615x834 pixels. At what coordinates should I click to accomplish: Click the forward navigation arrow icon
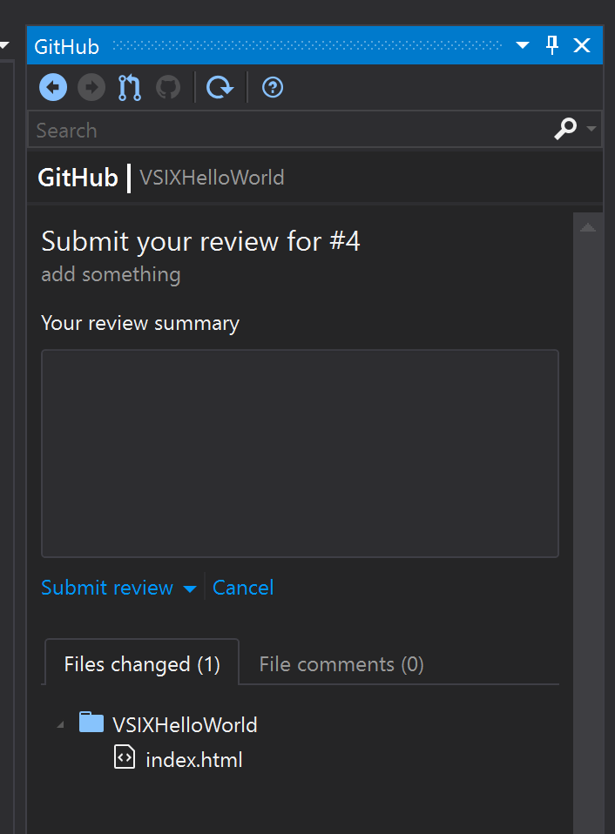pos(91,87)
